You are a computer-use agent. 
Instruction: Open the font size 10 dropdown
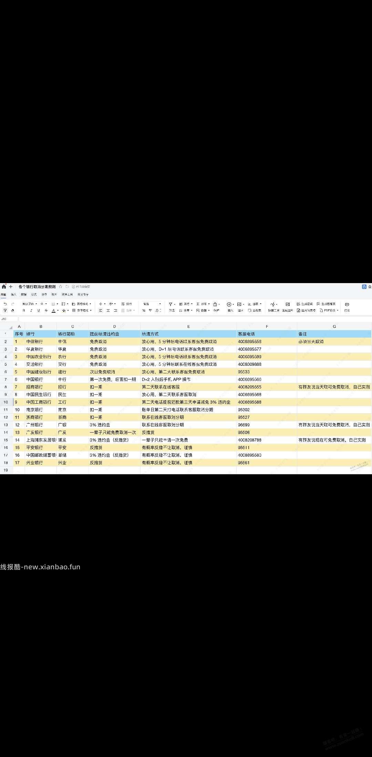tap(43, 304)
